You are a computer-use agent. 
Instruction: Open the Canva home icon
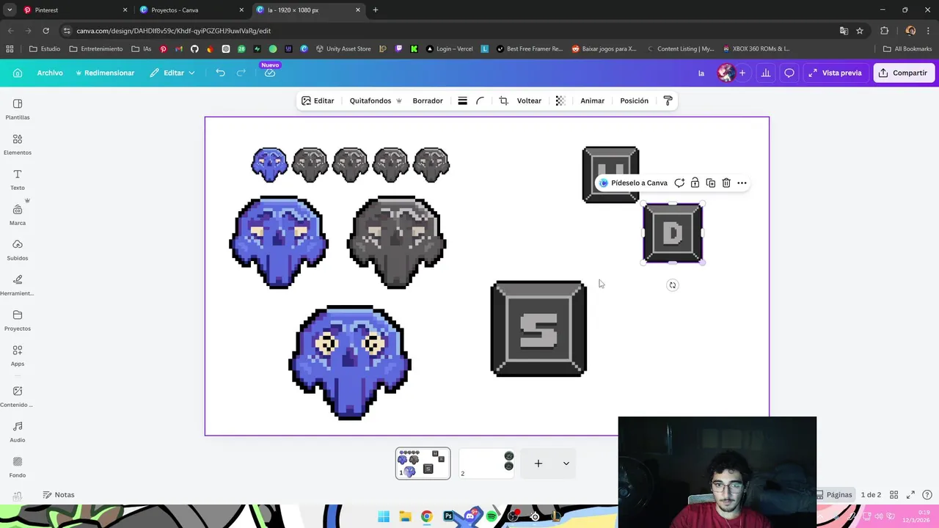(18, 73)
